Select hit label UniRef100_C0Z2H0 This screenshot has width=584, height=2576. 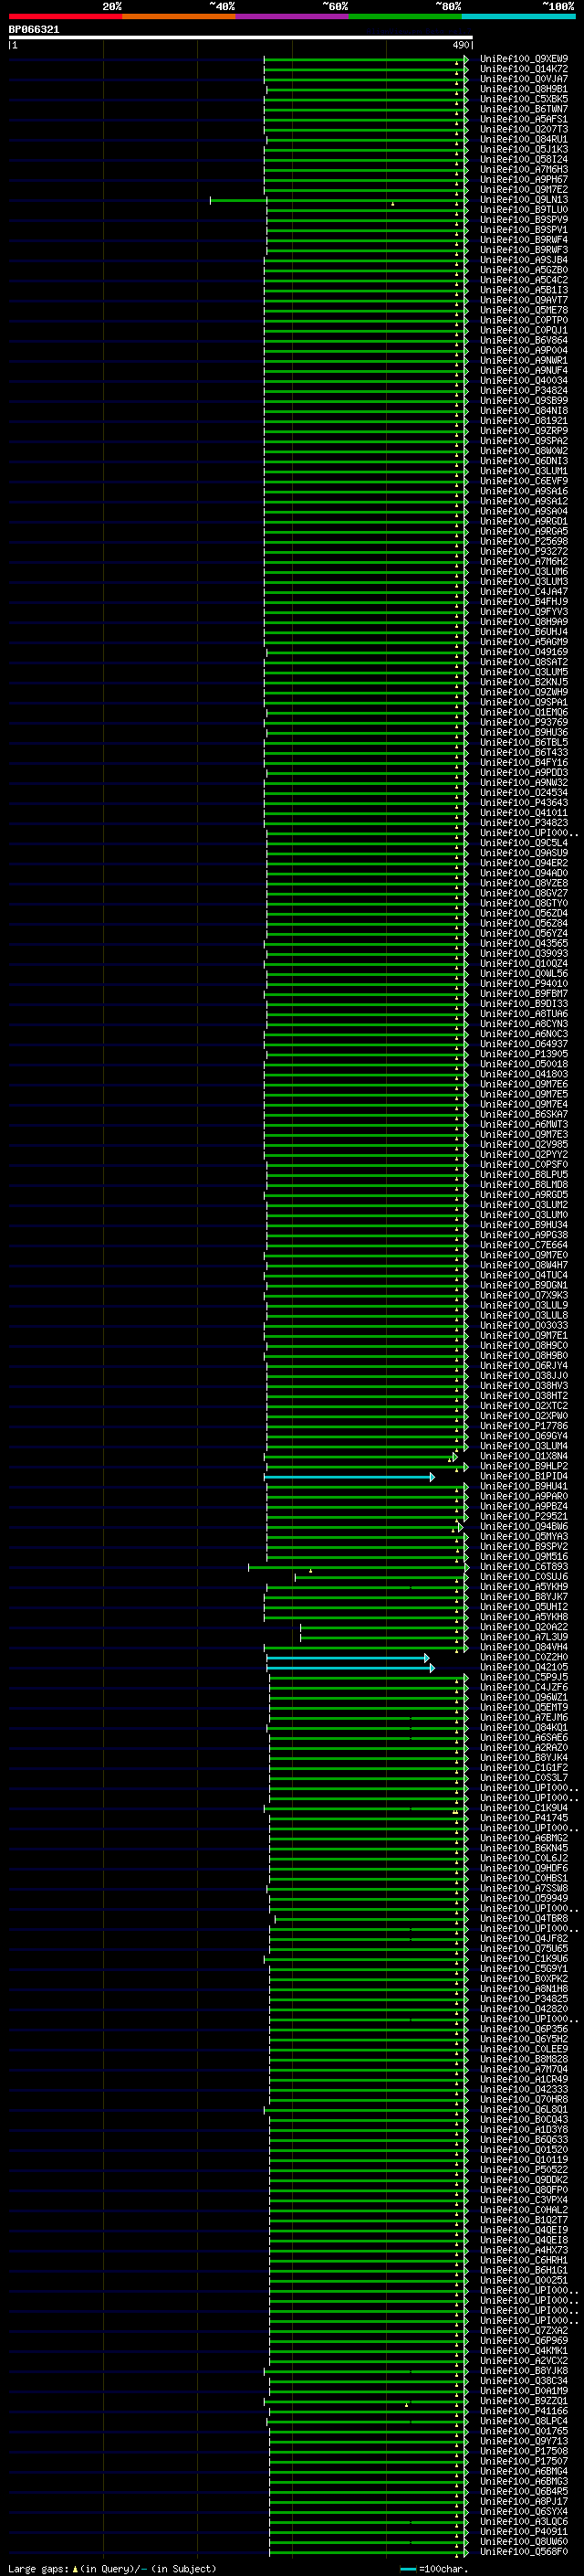524,1657
